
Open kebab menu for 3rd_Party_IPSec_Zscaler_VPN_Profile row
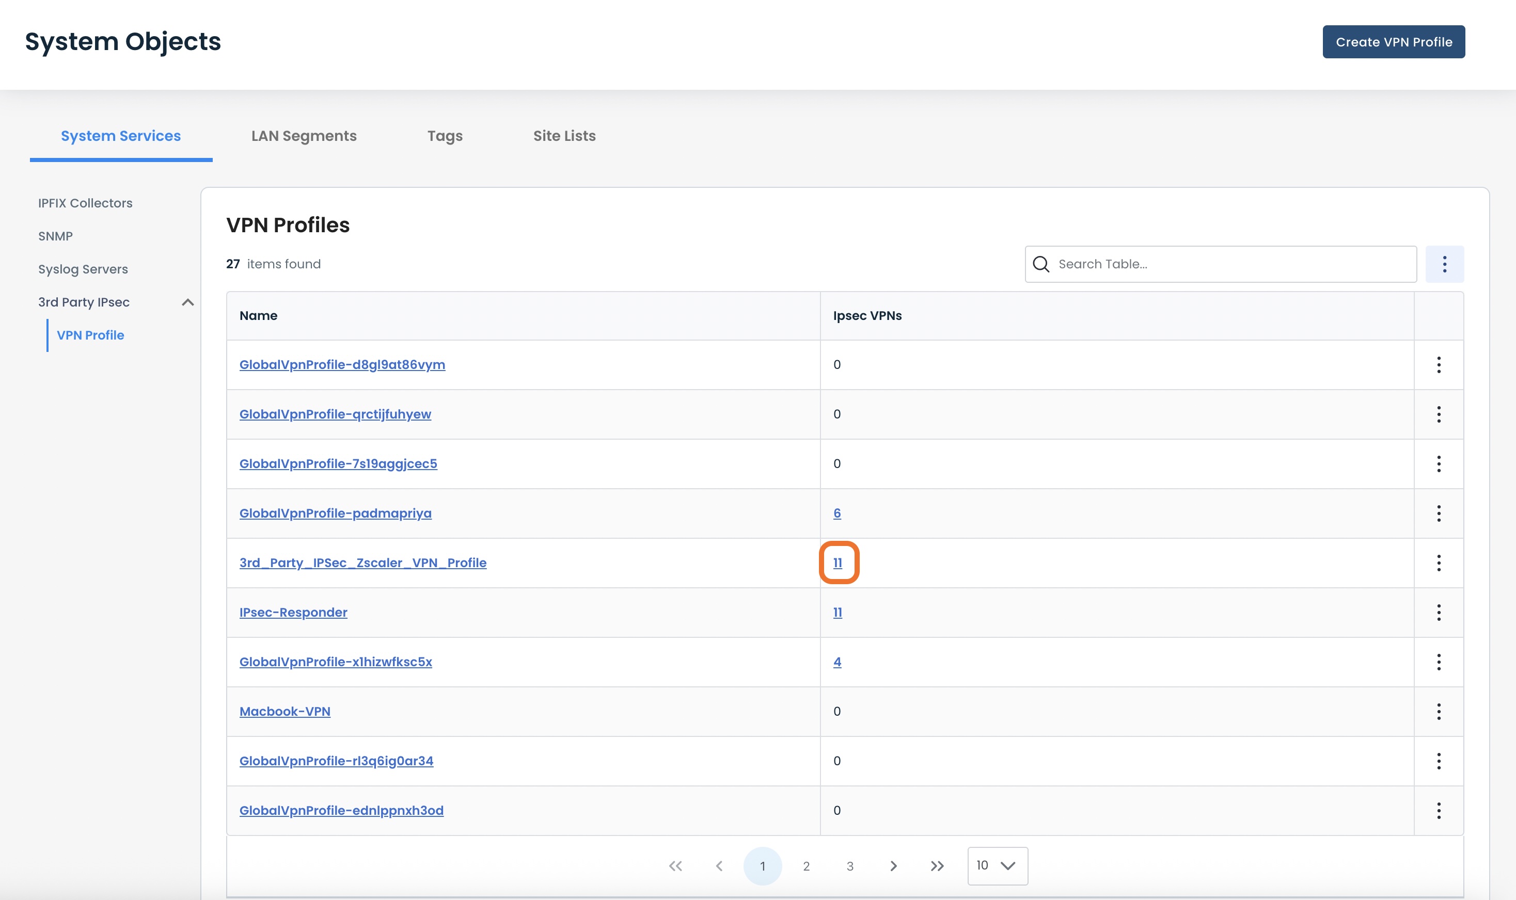click(x=1439, y=563)
